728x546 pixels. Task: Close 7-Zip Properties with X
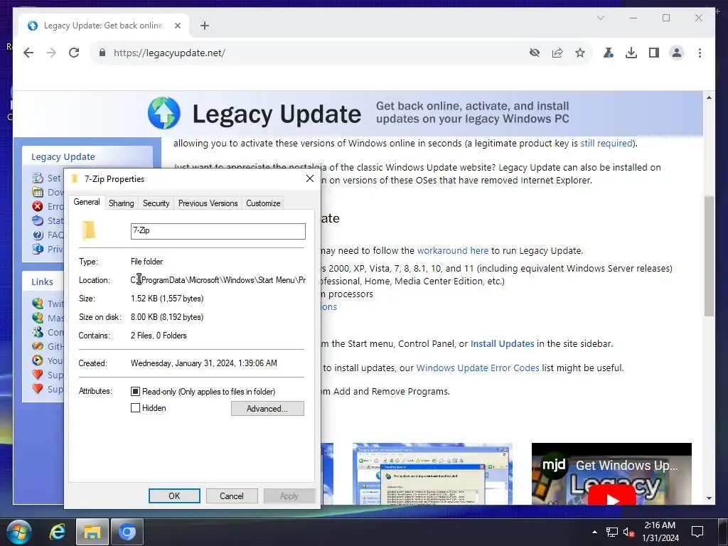pos(310,178)
